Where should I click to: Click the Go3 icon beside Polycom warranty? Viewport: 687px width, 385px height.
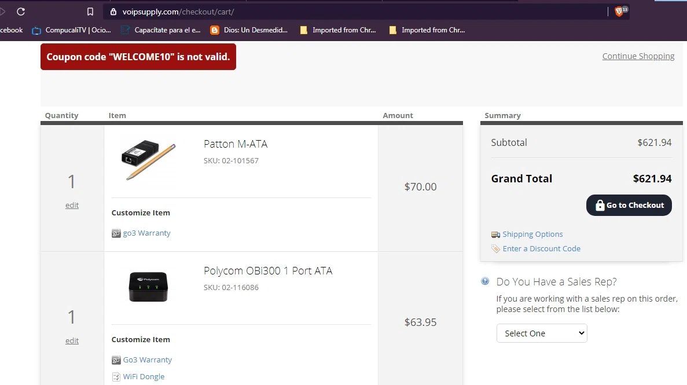[116, 360]
